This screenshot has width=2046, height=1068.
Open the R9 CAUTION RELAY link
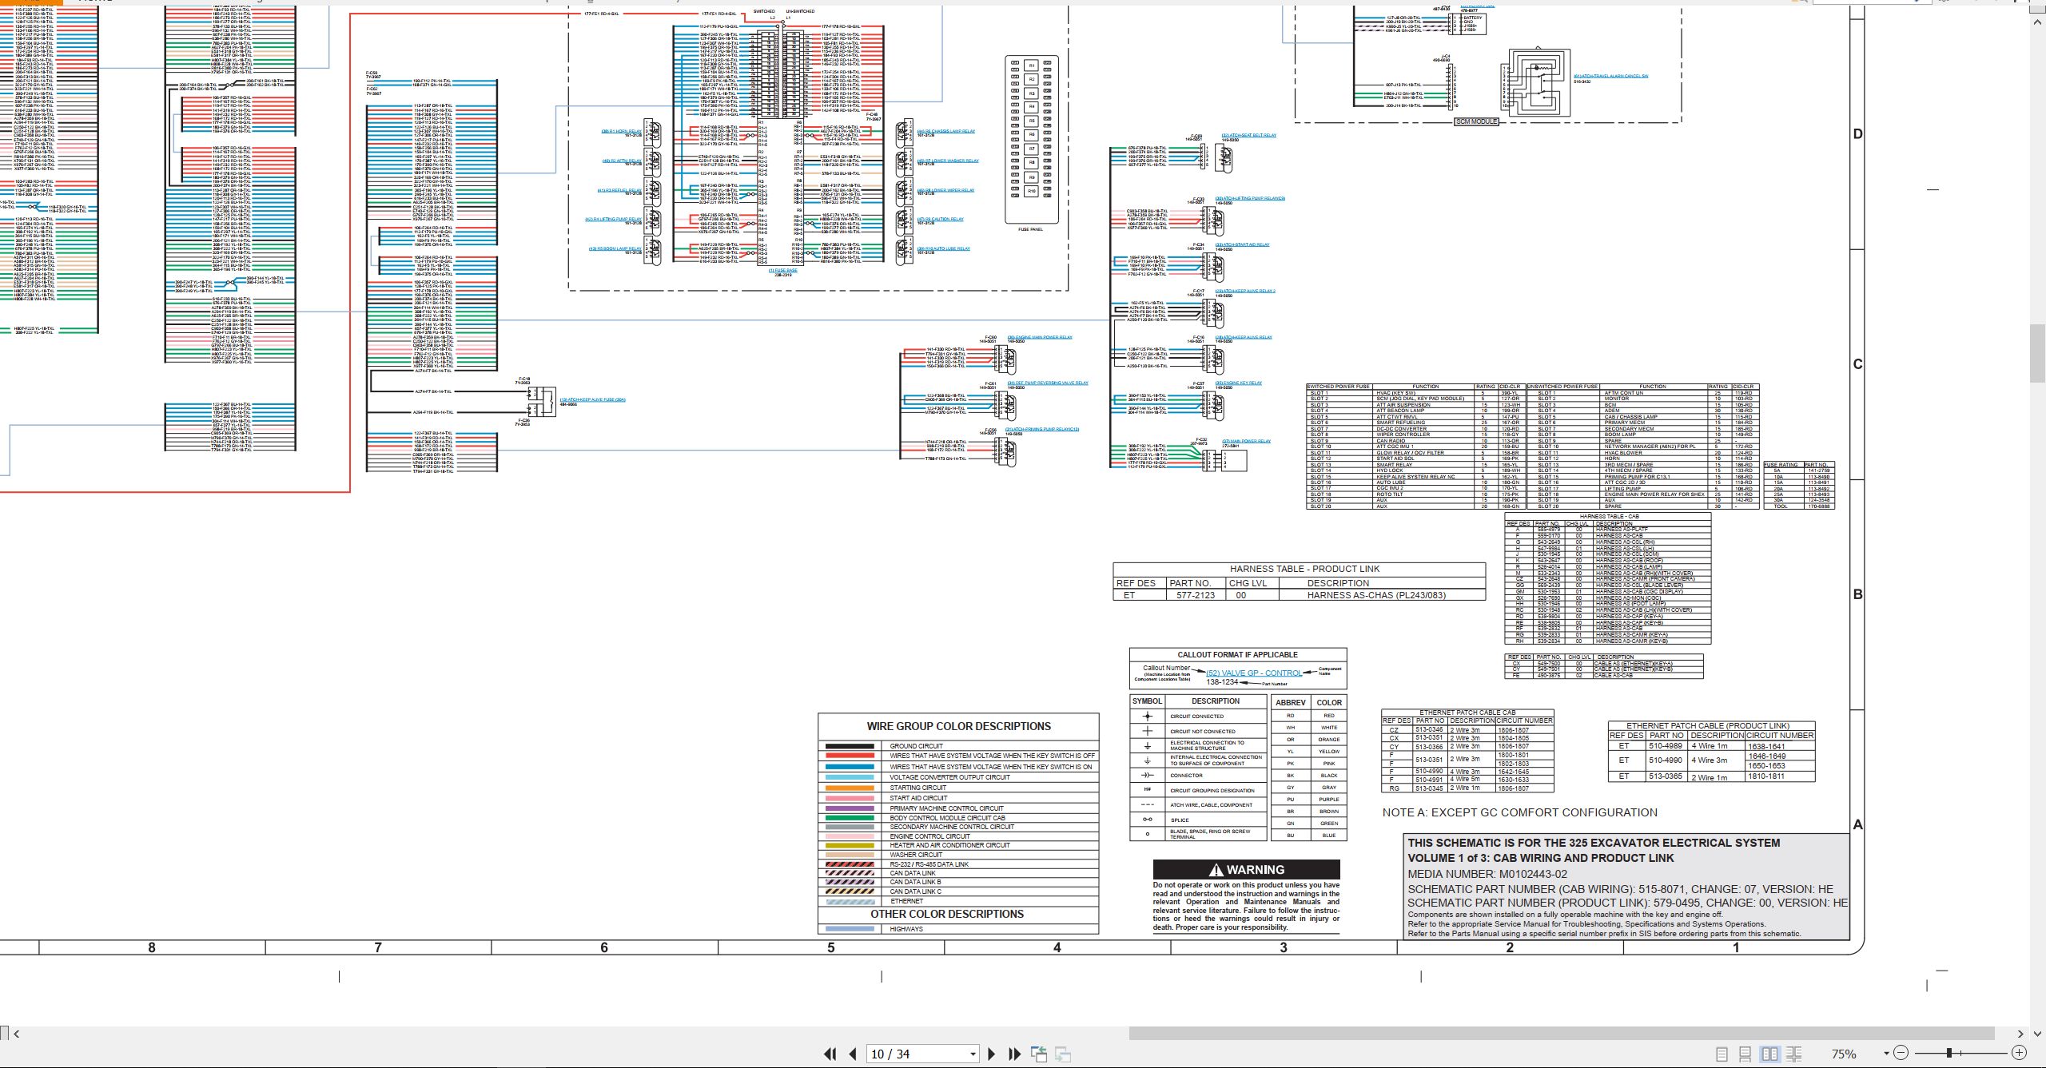[940, 219]
